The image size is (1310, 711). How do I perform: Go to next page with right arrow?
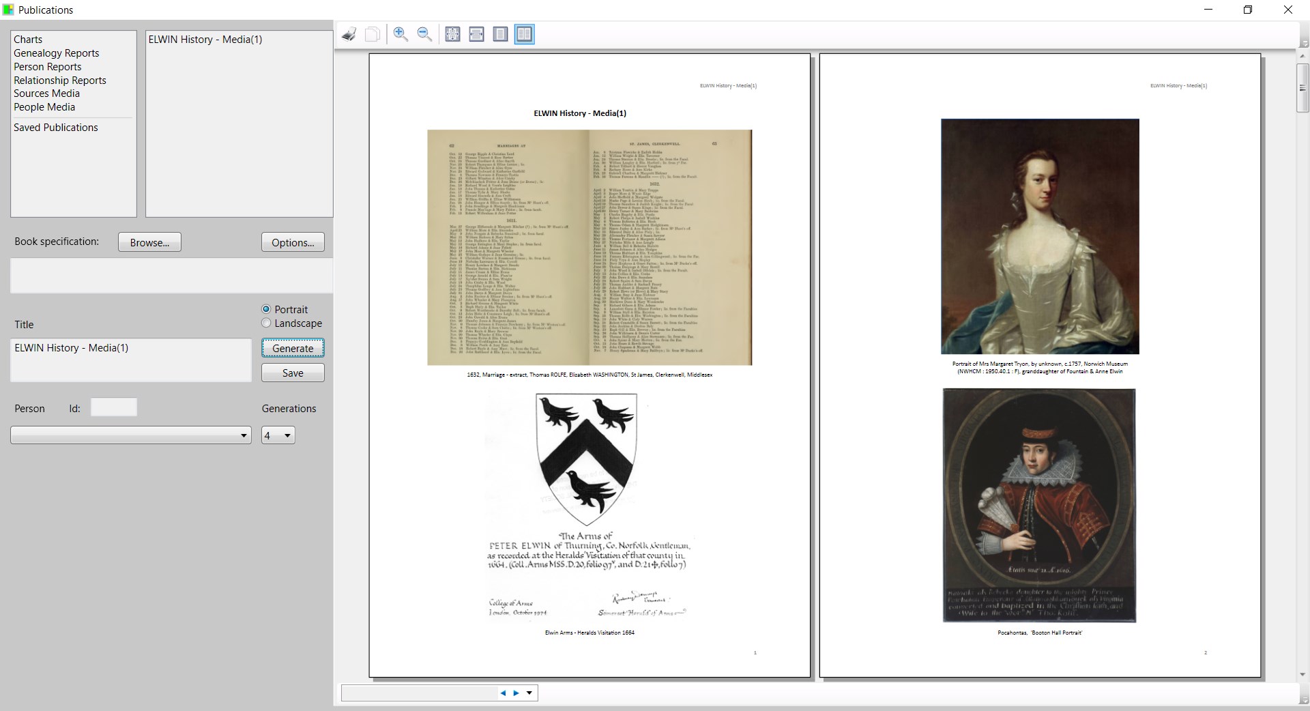click(516, 693)
